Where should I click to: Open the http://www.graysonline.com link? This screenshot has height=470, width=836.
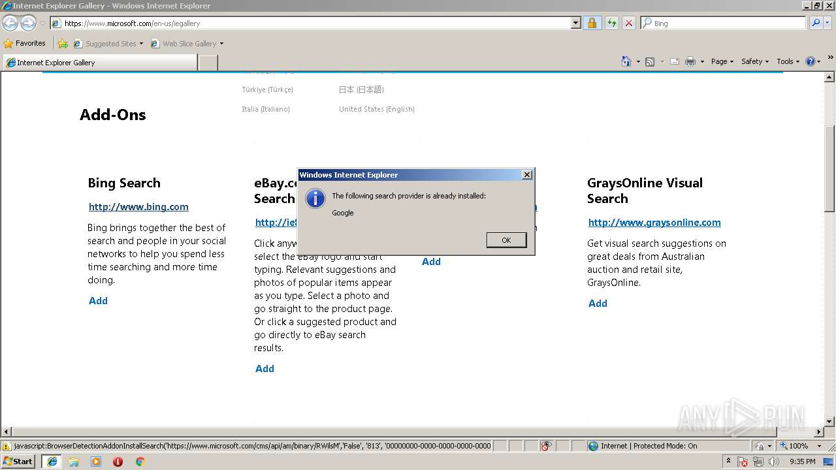654,223
